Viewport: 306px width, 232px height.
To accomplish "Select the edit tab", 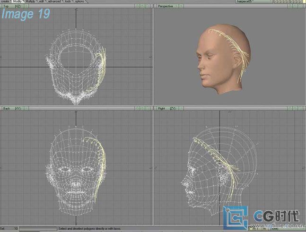I will pyautogui.click(x=41, y=1).
